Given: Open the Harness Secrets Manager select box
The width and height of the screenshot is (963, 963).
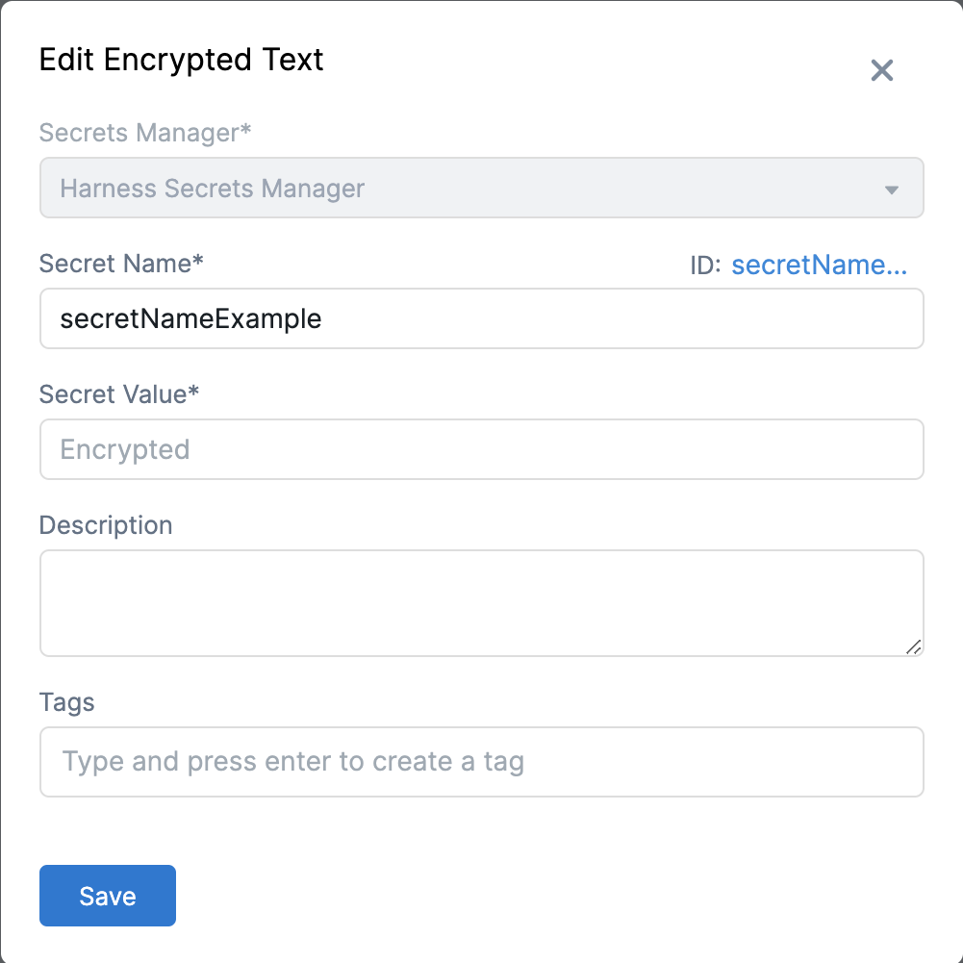Looking at the screenshot, I should [462, 189].
